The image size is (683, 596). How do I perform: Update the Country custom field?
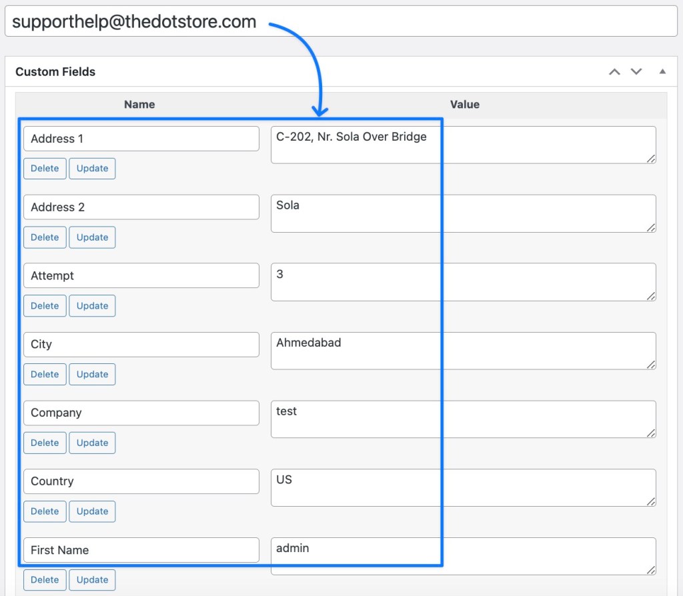tap(92, 511)
